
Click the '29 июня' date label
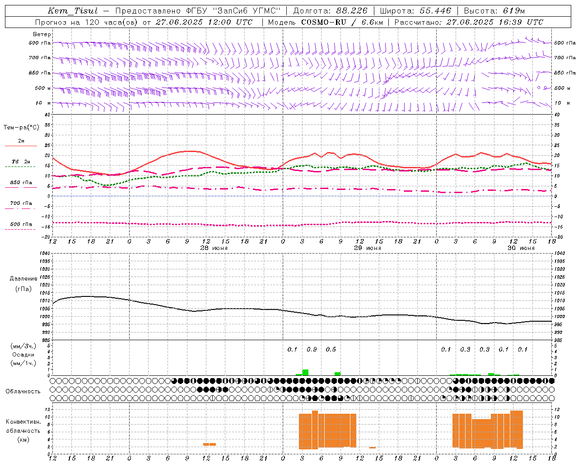(x=367, y=248)
